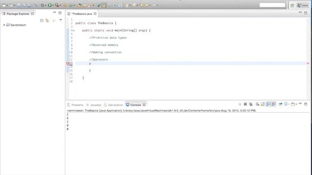Open dropdown beside Display Selected Console icon
312x175 pixels.
pos(289,104)
